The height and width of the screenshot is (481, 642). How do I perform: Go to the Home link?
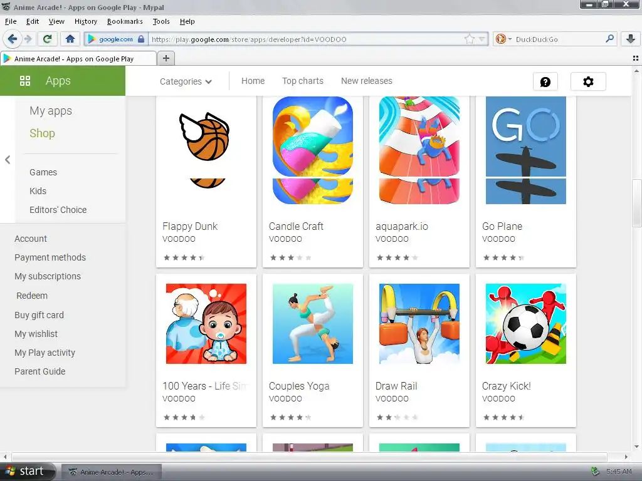tap(253, 81)
